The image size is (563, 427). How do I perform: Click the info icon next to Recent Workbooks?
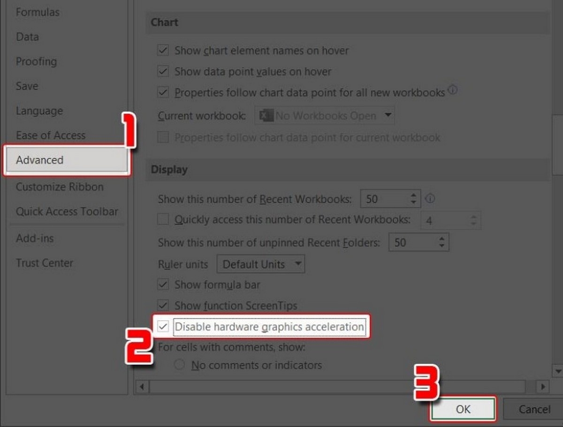pyautogui.click(x=430, y=198)
